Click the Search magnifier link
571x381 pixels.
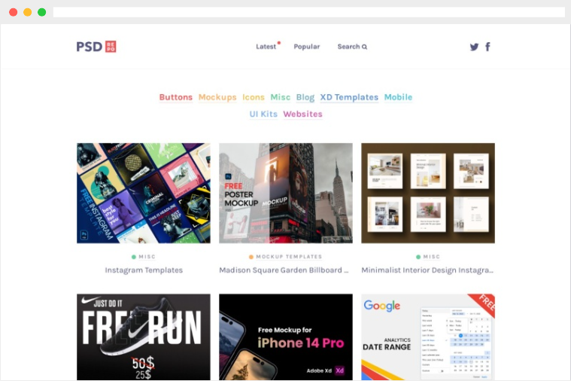[352, 47]
